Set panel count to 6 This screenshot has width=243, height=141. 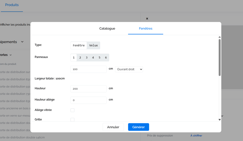(106, 57)
